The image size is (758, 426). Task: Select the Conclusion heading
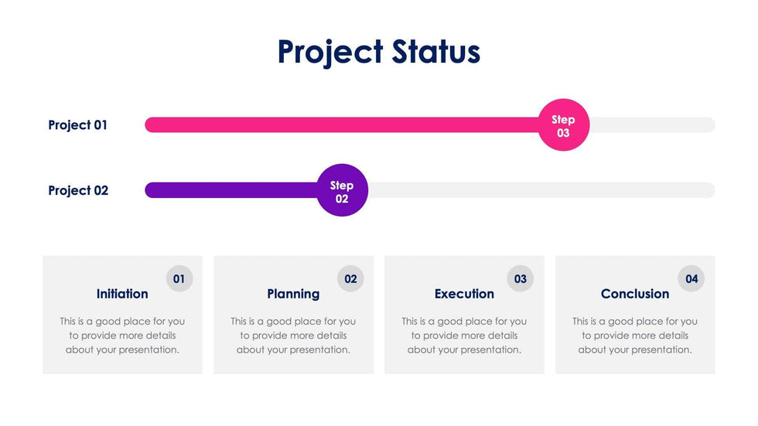[x=635, y=294]
